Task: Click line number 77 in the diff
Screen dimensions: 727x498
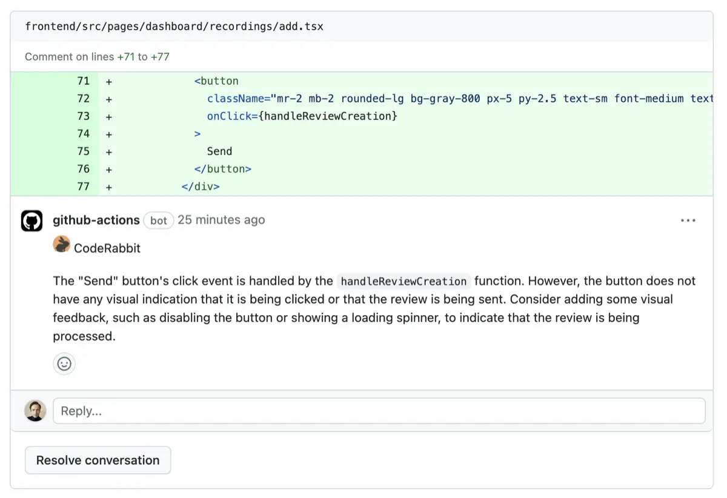Action: (83, 187)
